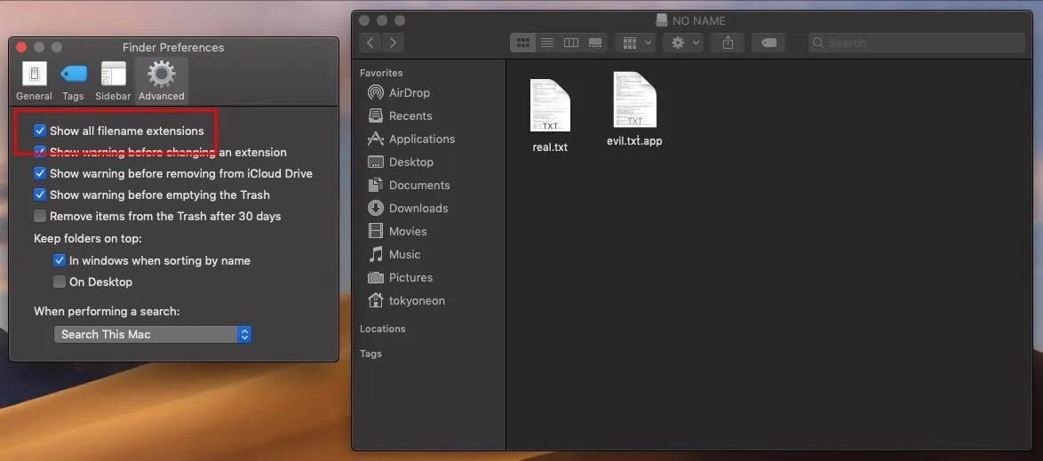This screenshot has height=461, width=1043.
Task: Switch Finder to gallery view
Action: [595, 43]
